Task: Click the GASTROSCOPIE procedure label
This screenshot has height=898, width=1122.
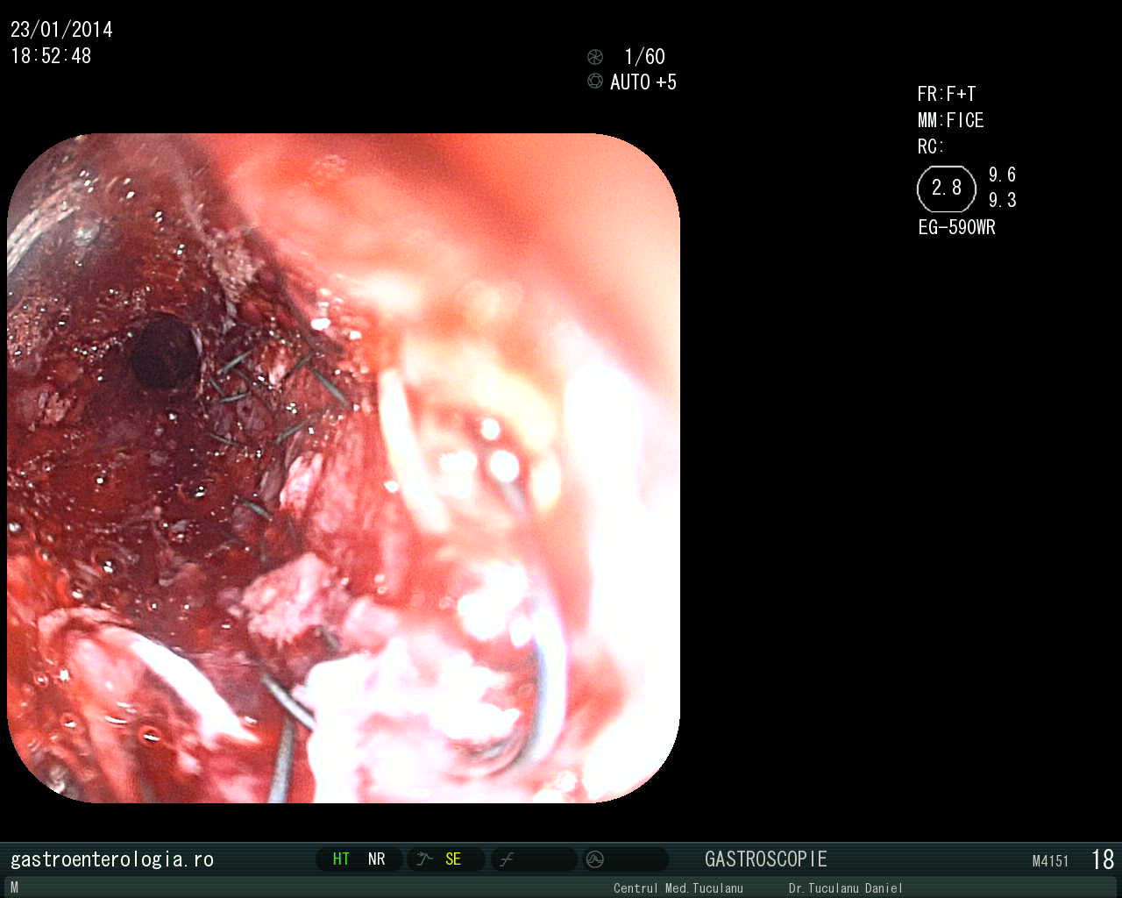Action: tap(766, 859)
